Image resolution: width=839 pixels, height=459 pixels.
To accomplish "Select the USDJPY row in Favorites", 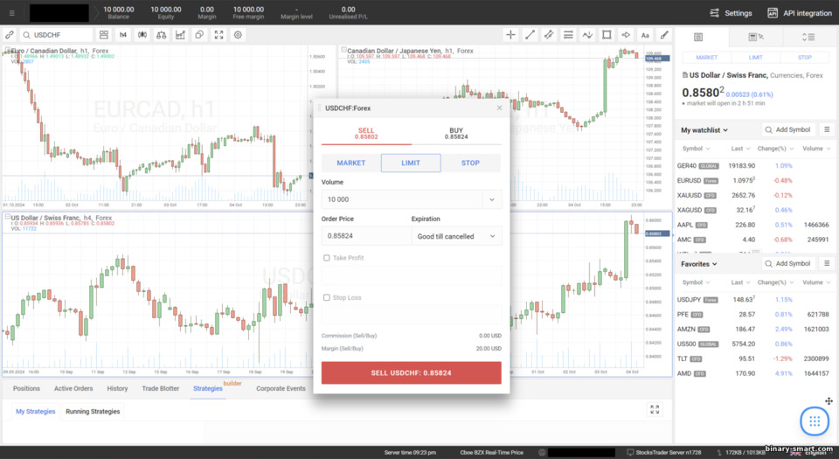I will (753, 300).
